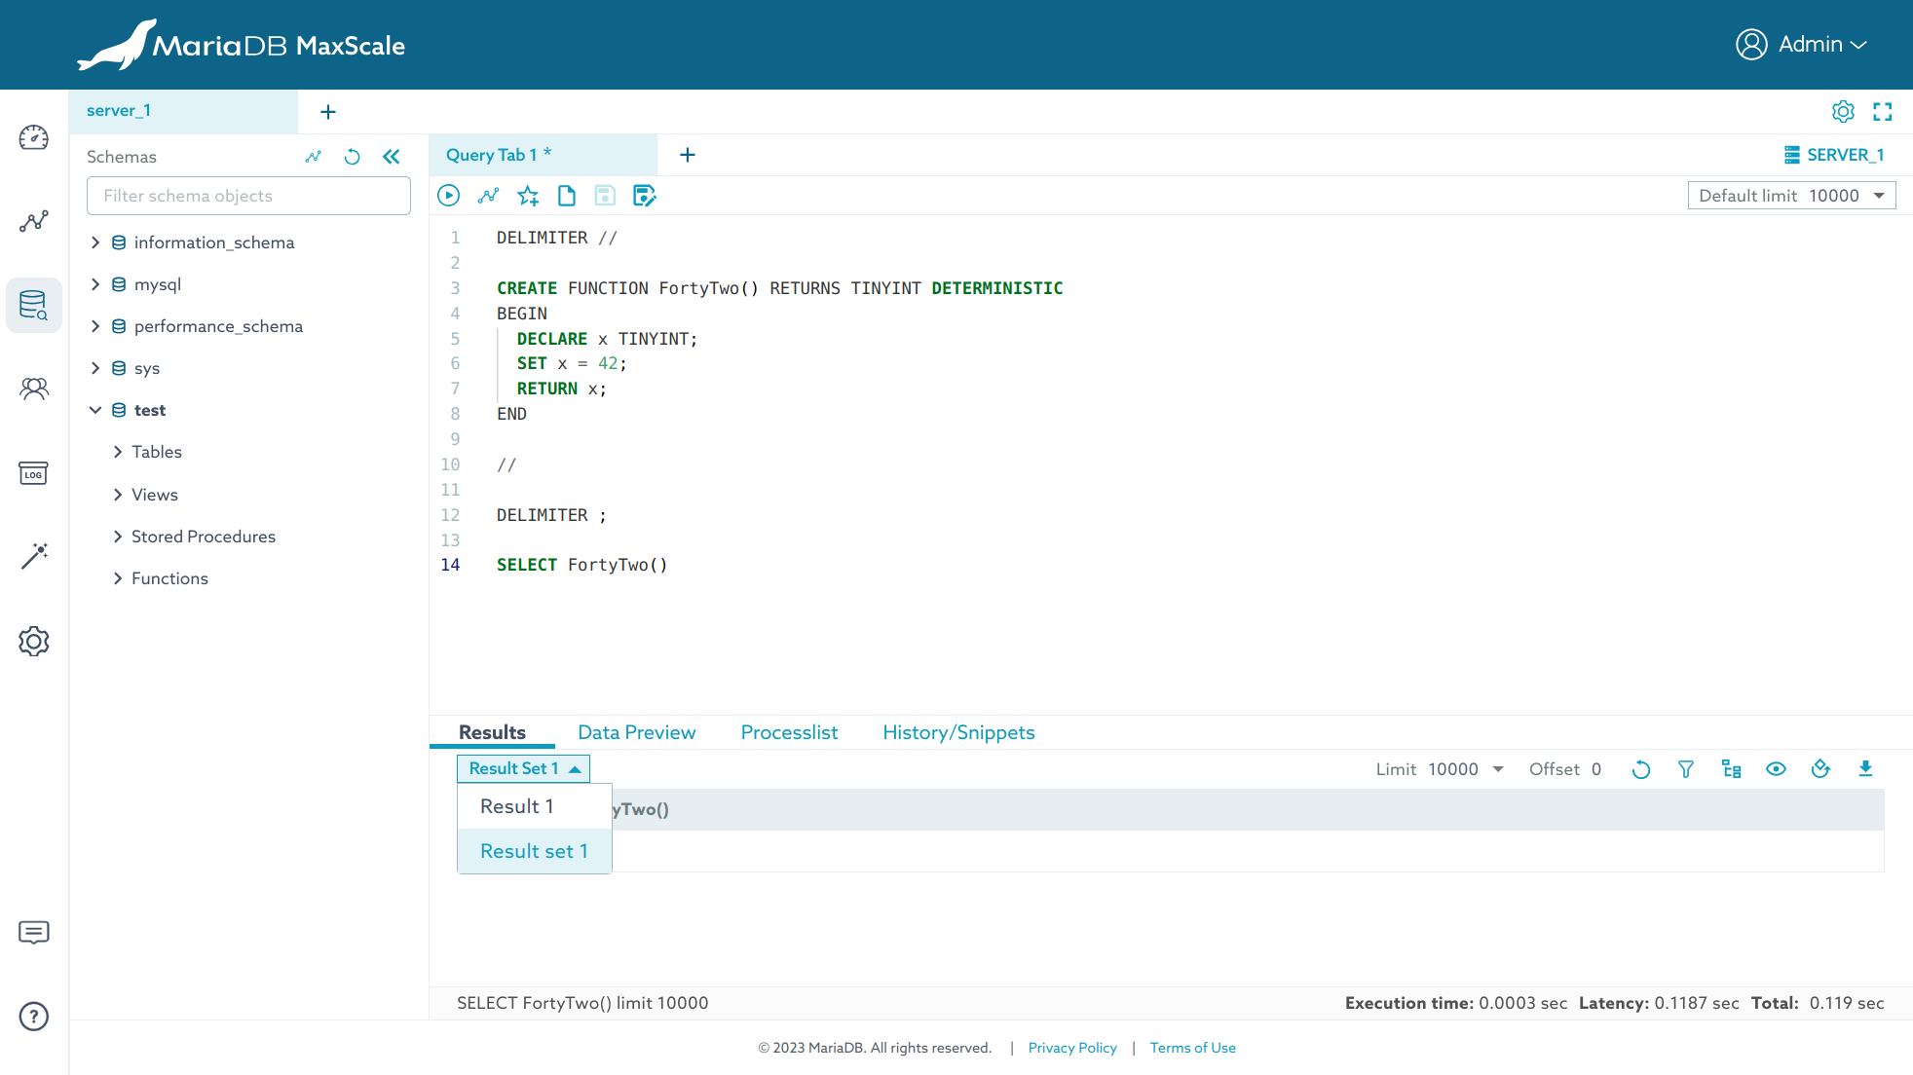Switch to the Data Preview tab

636,732
